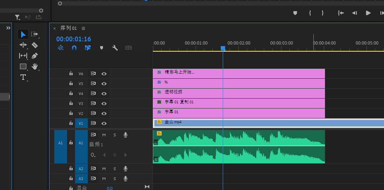
Task: Switch to the 序列01 sequence tab
Action: 68,28
